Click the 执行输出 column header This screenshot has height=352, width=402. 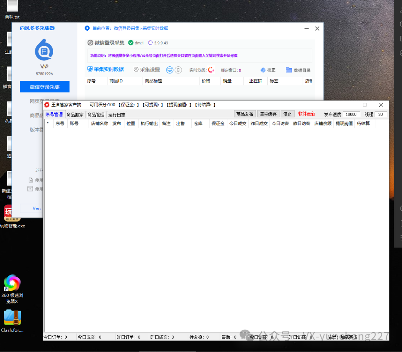click(x=149, y=123)
